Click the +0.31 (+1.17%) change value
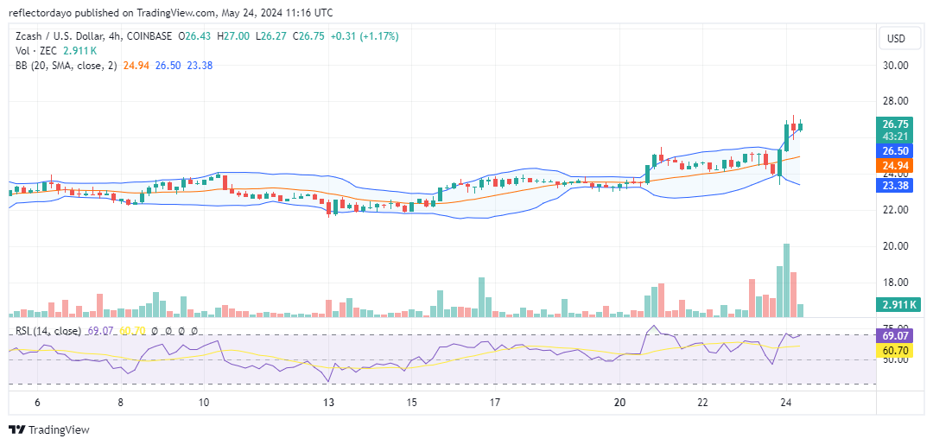Viewport: 933px width, 445px height. pyautogui.click(x=364, y=36)
